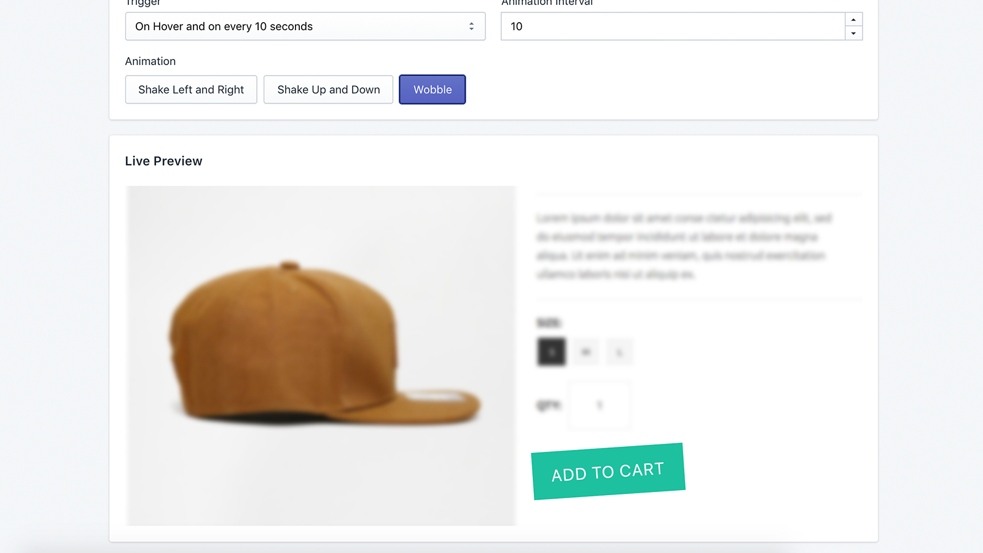Open the Trigger dropdown menu
The image size is (983, 553).
click(305, 26)
